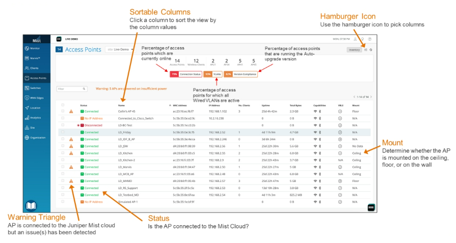Open the Marvis chat icon at bottom right
The image size is (456, 243).
[371, 207]
